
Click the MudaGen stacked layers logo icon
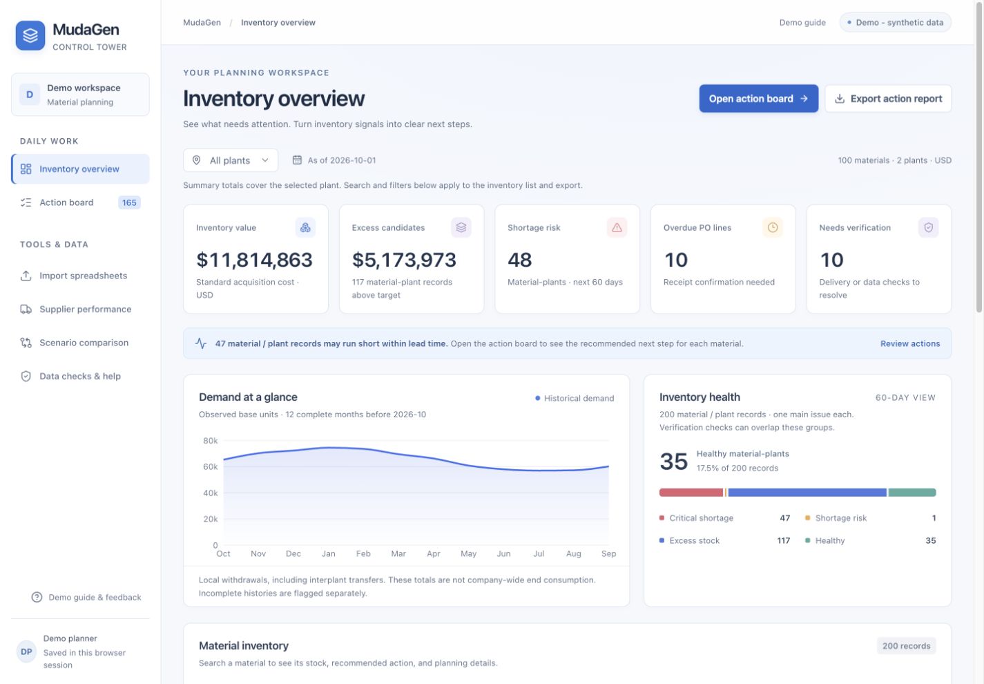click(x=30, y=36)
